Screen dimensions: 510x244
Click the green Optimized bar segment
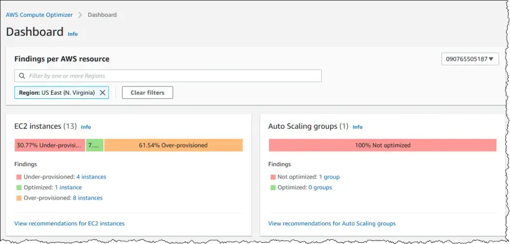94,145
